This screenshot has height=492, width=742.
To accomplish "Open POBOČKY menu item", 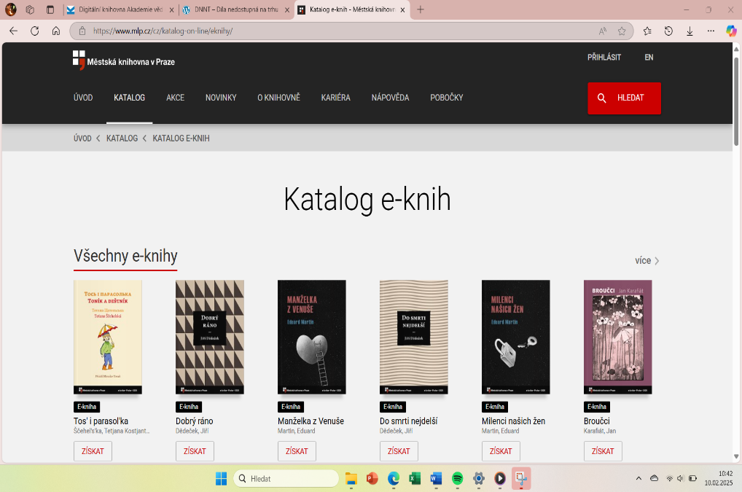I will pyautogui.click(x=447, y=98).
